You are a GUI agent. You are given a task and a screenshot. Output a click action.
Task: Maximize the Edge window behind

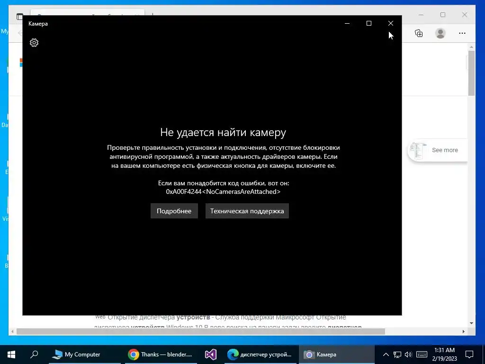443,15
